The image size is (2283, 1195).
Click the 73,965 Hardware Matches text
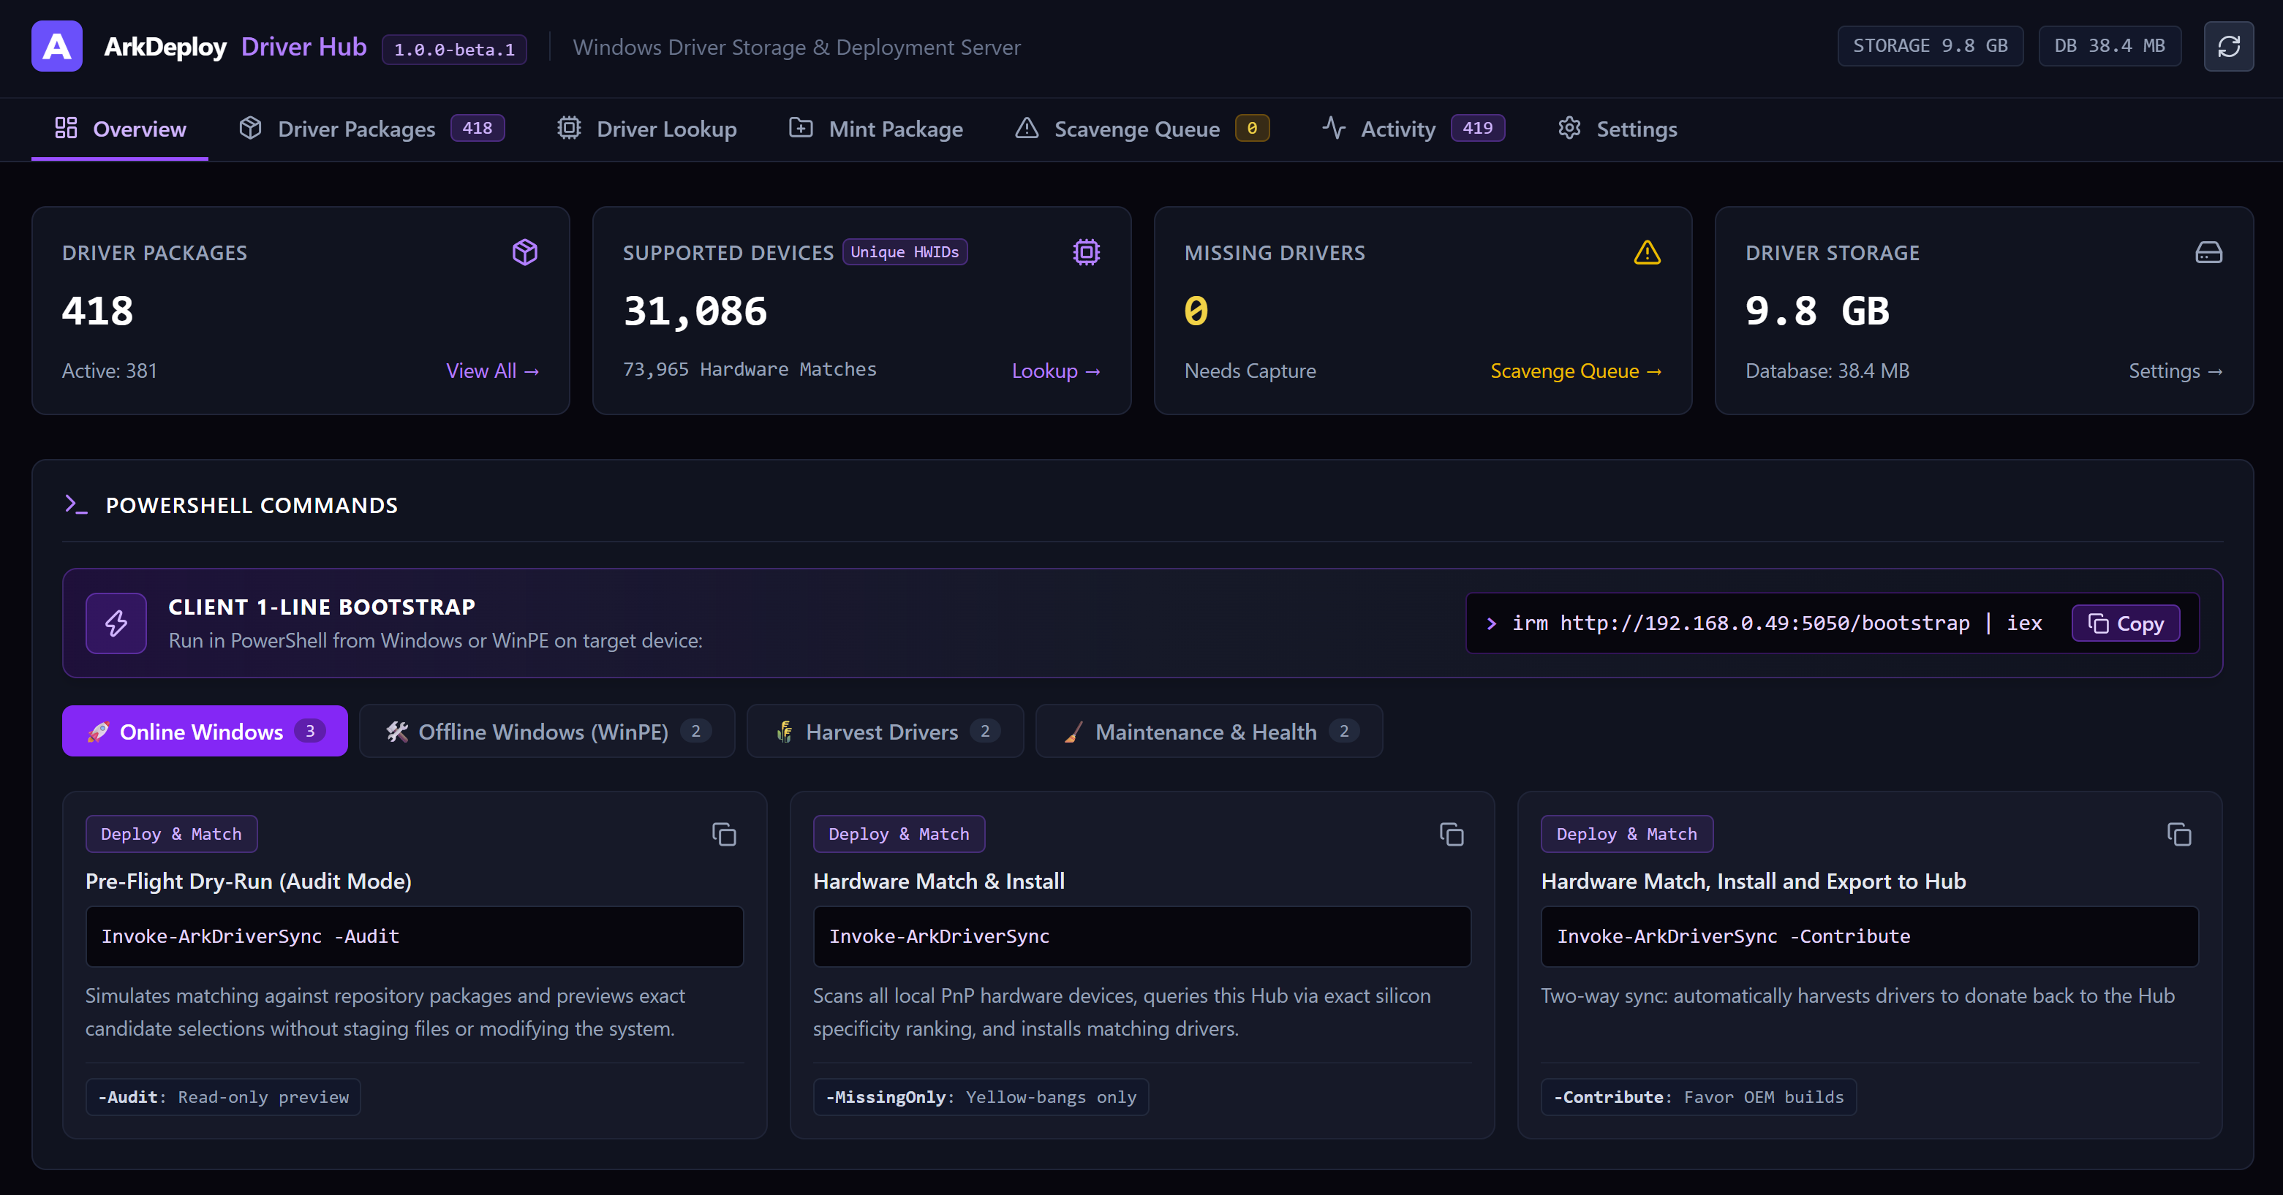(x=750, y=369)
